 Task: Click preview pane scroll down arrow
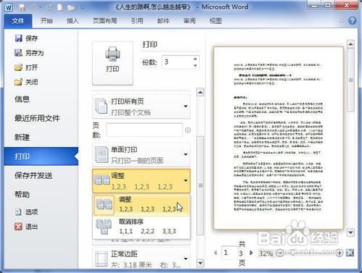click(350, 232)
